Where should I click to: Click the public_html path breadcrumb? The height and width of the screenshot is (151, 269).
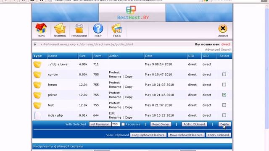tap(106, 44)
